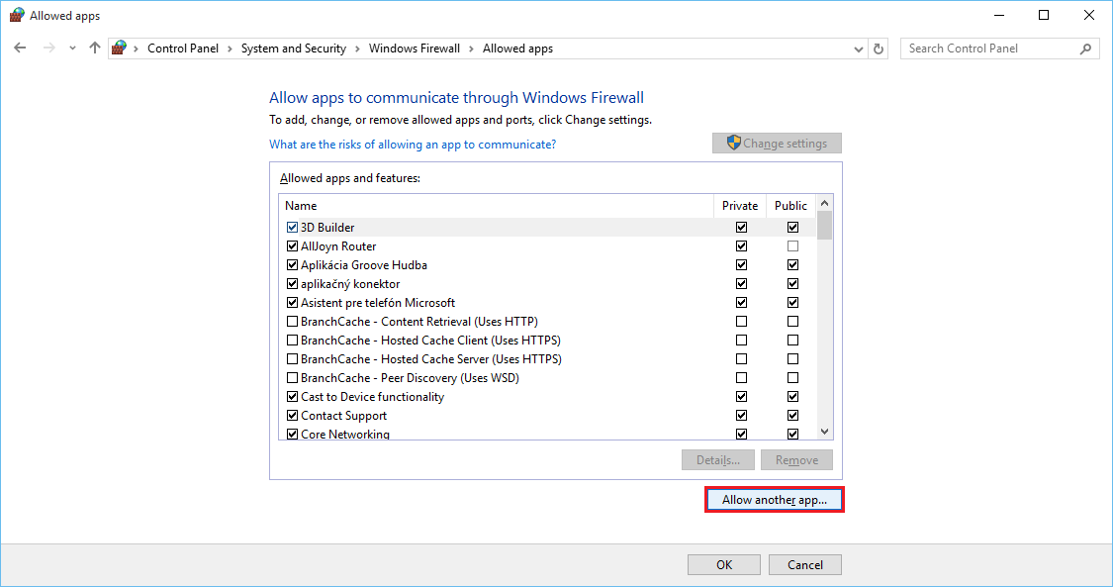Click the search magnifier icon
Screen dimensions: 1113x587
pos(1085,49)
